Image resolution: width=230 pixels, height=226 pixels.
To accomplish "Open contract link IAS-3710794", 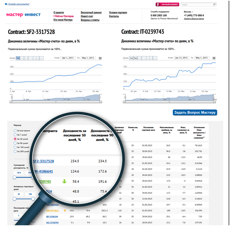I will click(x=52, y=222).
